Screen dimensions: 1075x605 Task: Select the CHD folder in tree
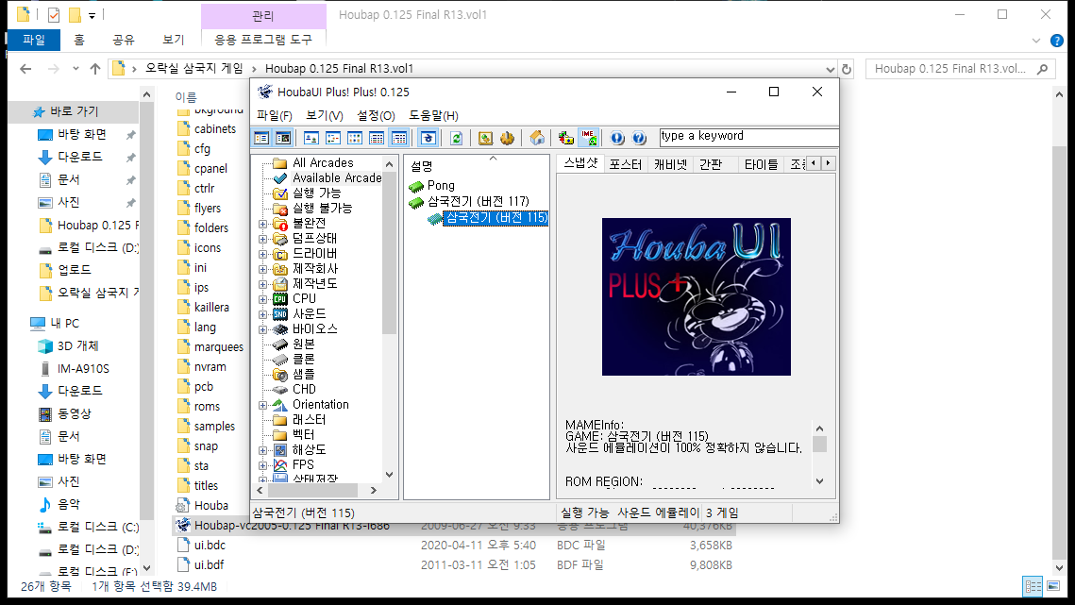tap(304, 389)
